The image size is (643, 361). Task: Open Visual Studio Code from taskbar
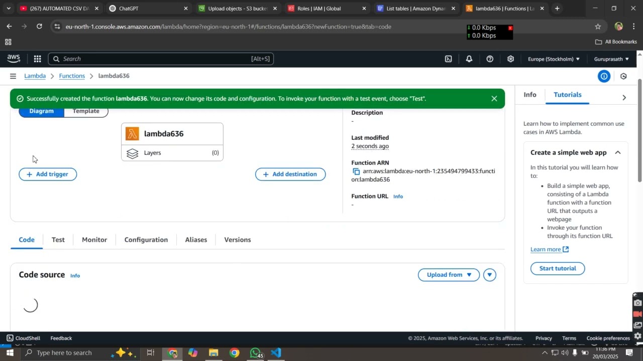click(x=276, y=353)
